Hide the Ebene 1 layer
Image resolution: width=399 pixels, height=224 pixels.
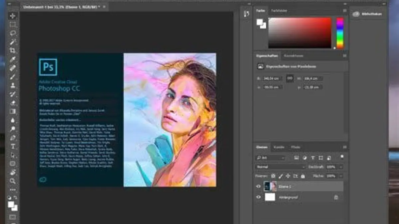coord(258,186)
